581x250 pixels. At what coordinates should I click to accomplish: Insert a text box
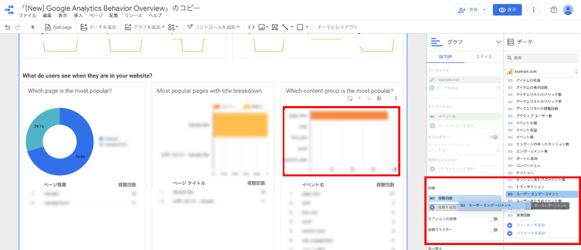tap(274, 27)
